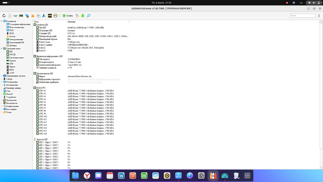The height and width of the screenshot is (182, 323).
Task: Open the OSD panel icon
Action: pyautogui.click(x=50, y=16)
